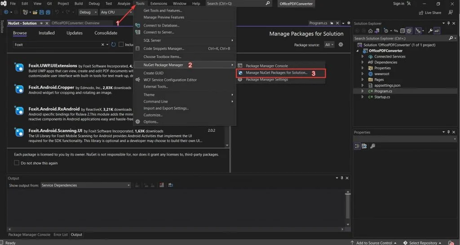Image resolution: width=460 pixels, height=245 pixels.
Task: Click Sign in link
Action: [x=398, y=4]
